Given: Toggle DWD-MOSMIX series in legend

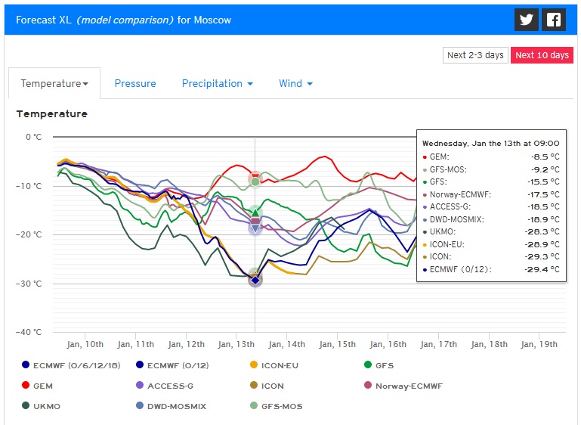Looking at the screenshot, I should 171,406.
